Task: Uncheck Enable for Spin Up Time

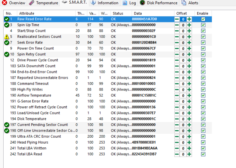Action: (x=203, y=25)
